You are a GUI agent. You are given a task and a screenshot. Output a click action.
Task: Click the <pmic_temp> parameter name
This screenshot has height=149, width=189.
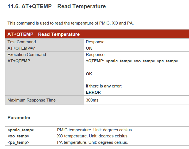pyautogui.click(x=21, y=130)
